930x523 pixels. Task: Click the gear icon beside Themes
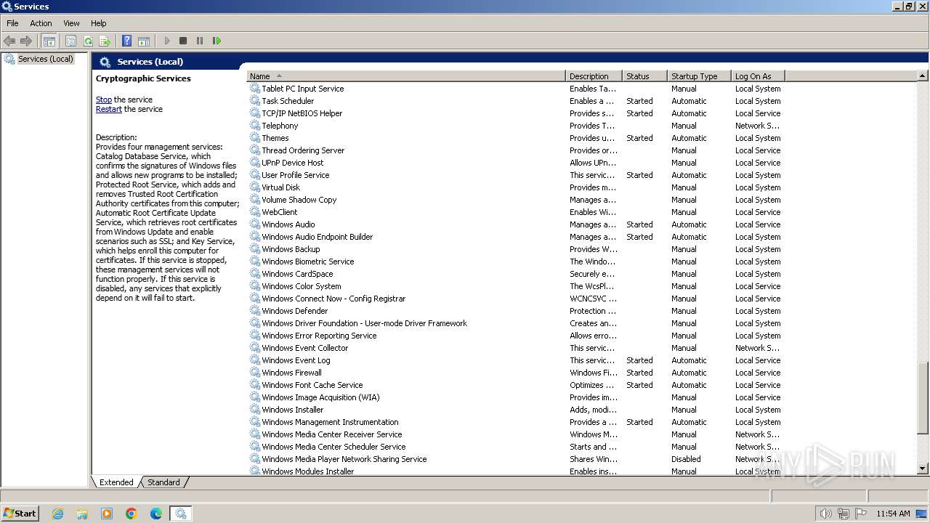click(x=255, y=138)
